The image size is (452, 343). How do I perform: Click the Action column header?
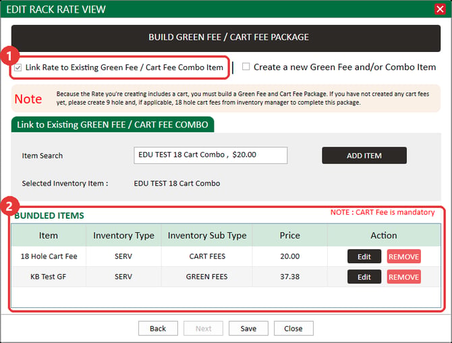point(384,236)
